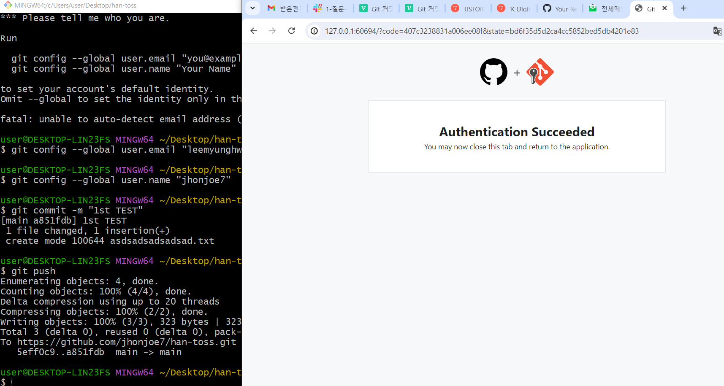Switch to the 전체메일 tab
The width and height of the screenshot is (724, 386).
coord(607,8)
